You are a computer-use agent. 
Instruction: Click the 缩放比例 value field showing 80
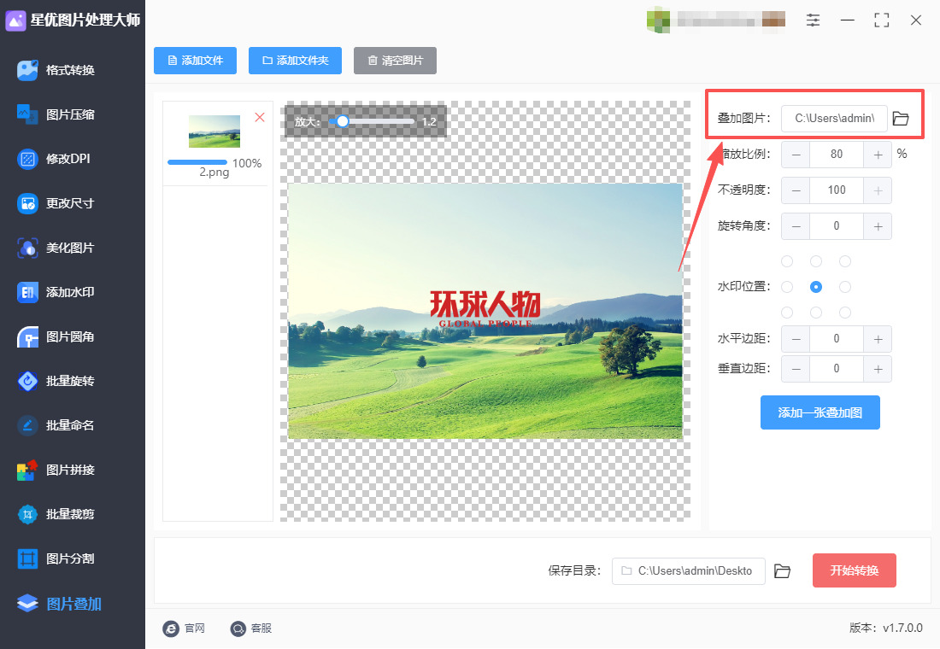(837, 155)
